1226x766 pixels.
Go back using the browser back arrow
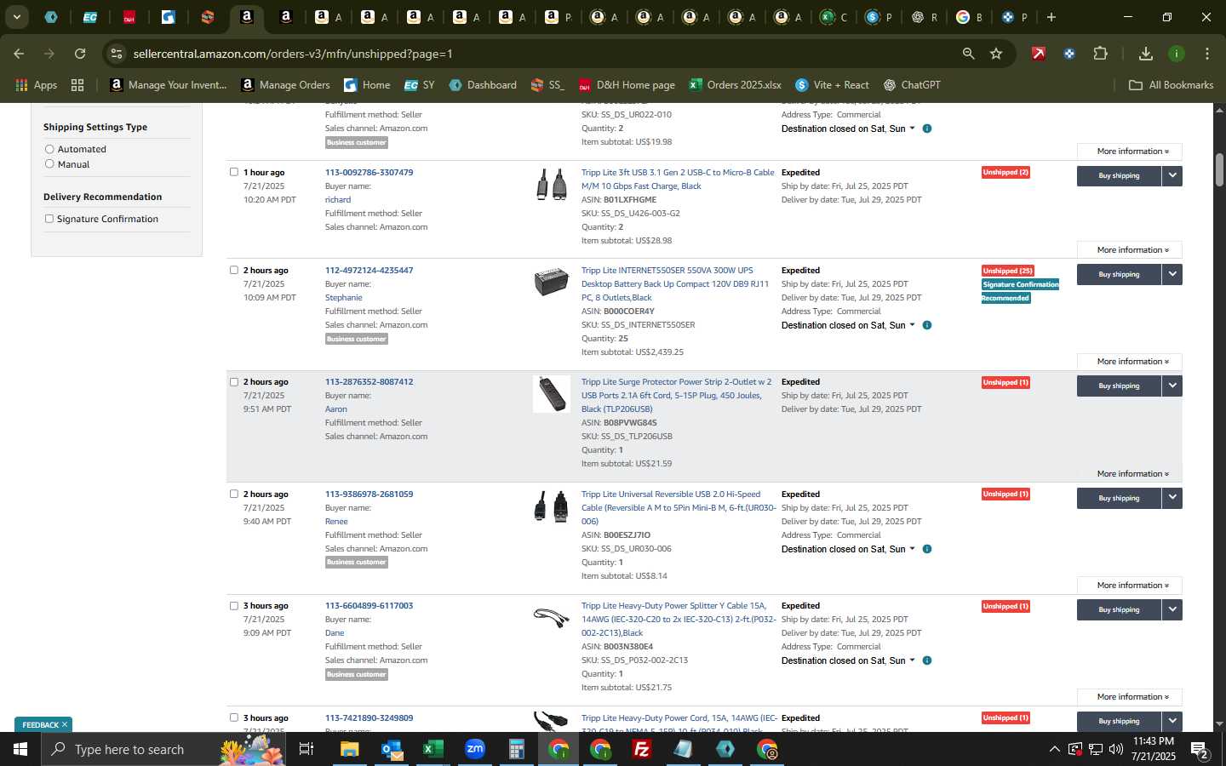[19, 54]
